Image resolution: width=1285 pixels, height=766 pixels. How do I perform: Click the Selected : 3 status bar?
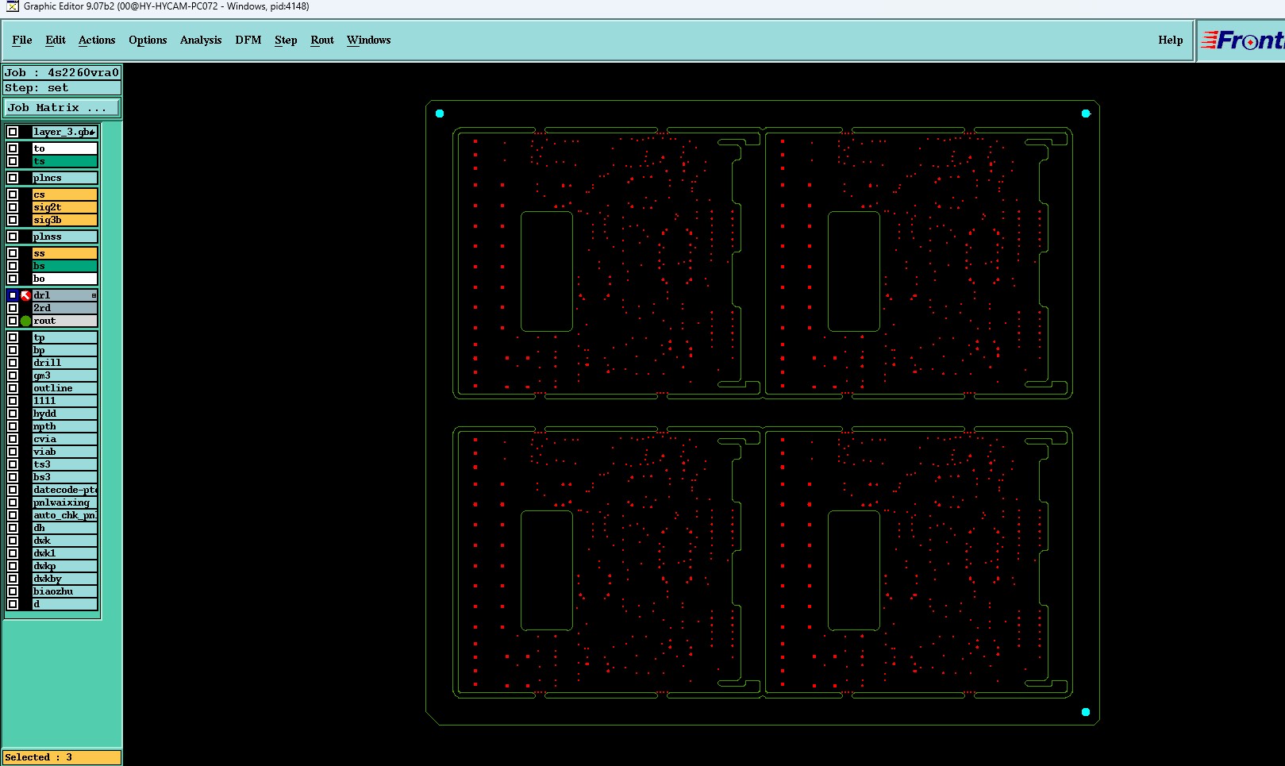coord(63,757)
